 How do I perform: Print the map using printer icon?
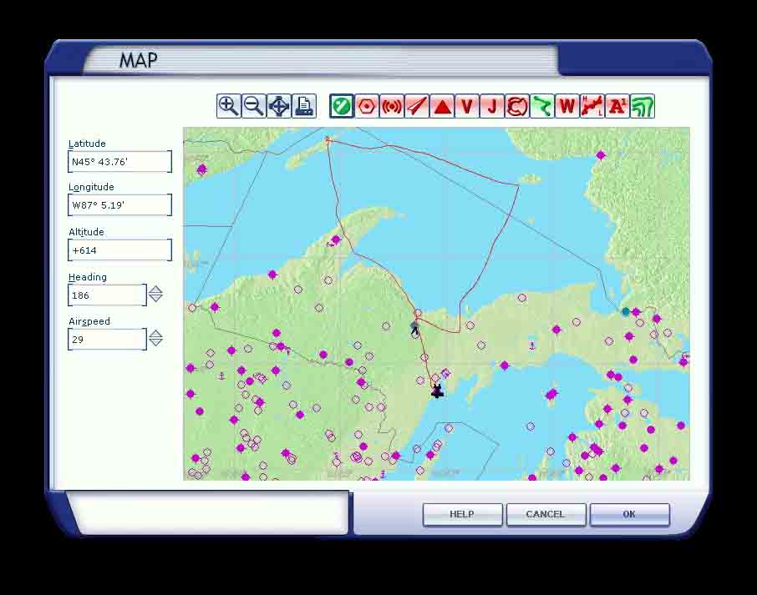(x=304, y=106)
